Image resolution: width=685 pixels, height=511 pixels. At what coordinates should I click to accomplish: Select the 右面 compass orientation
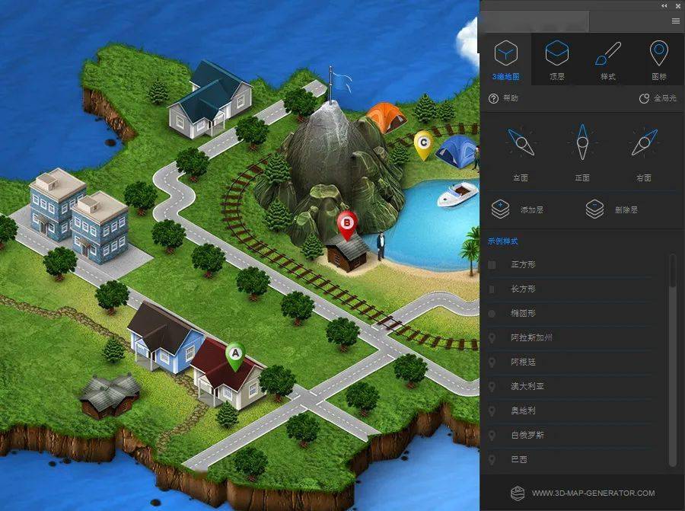(644, 142)
